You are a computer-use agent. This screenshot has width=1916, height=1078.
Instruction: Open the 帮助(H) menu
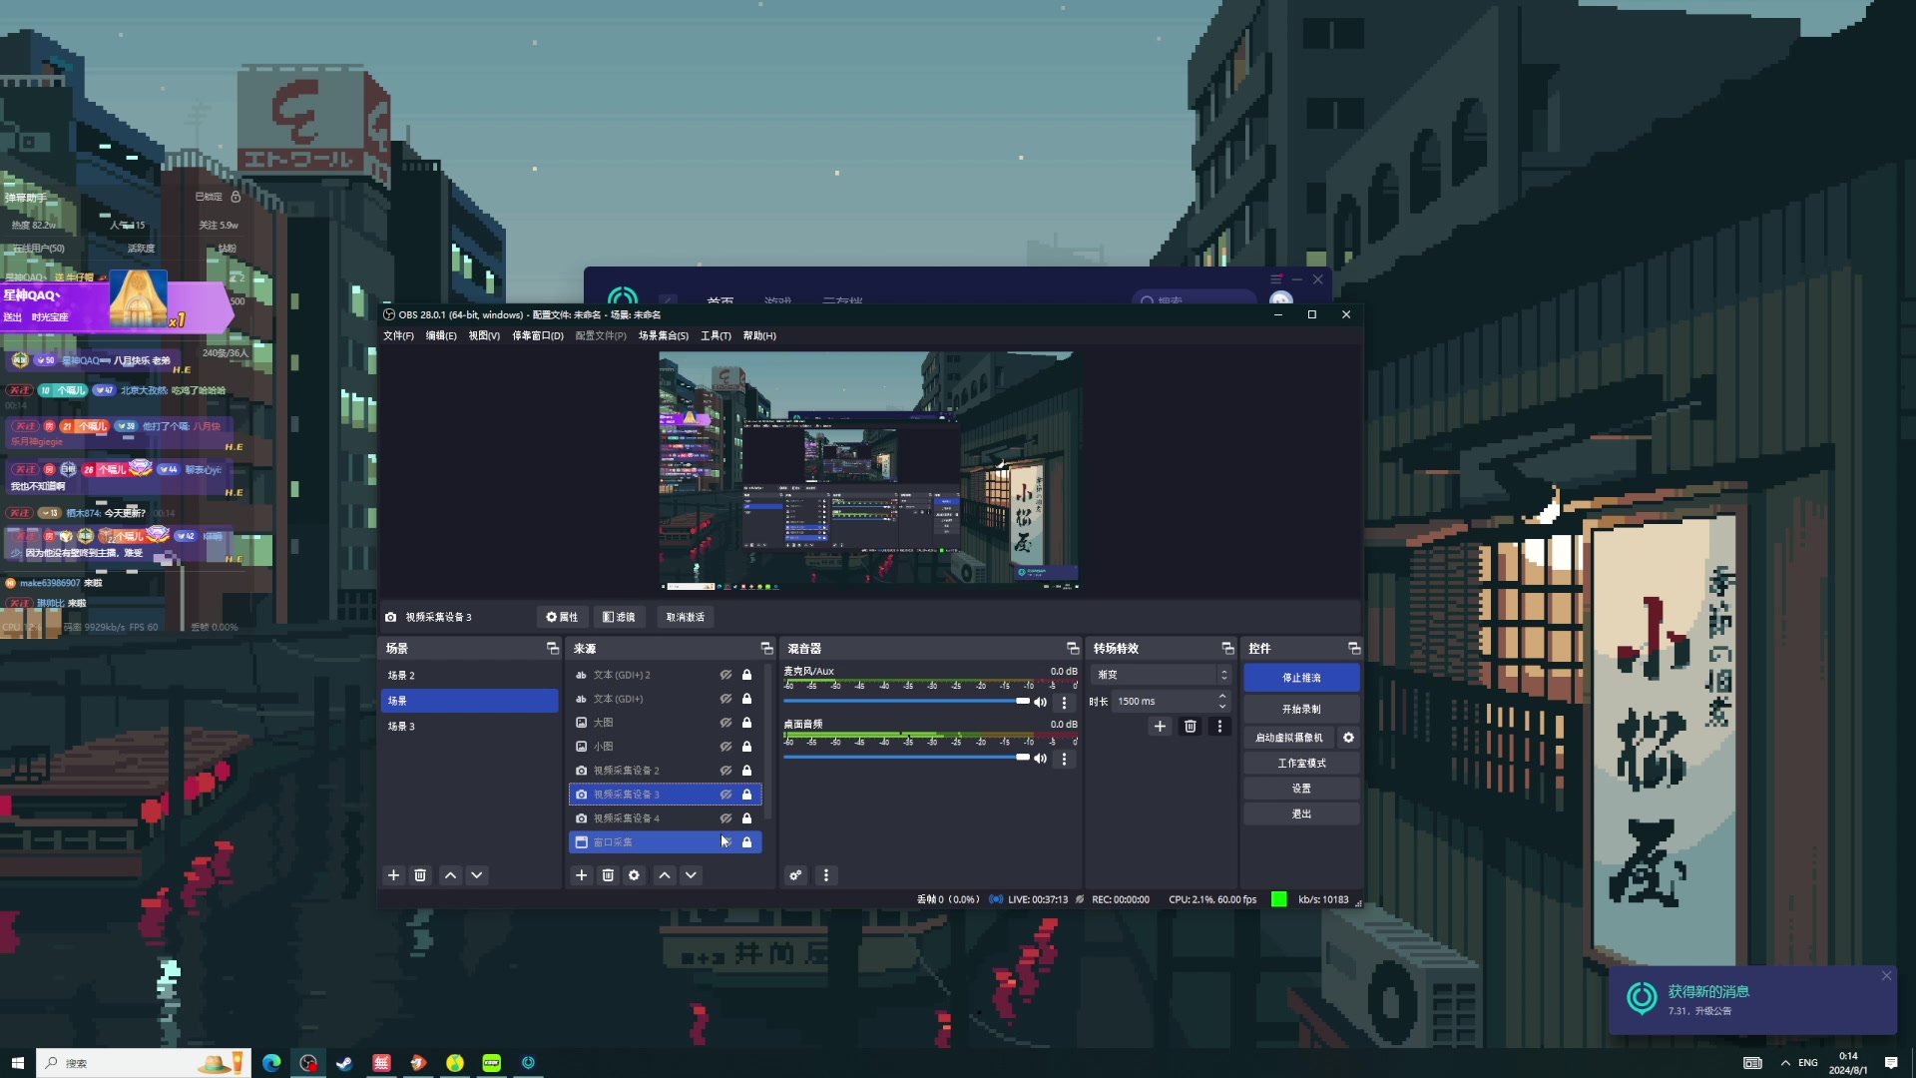[759, 336]
